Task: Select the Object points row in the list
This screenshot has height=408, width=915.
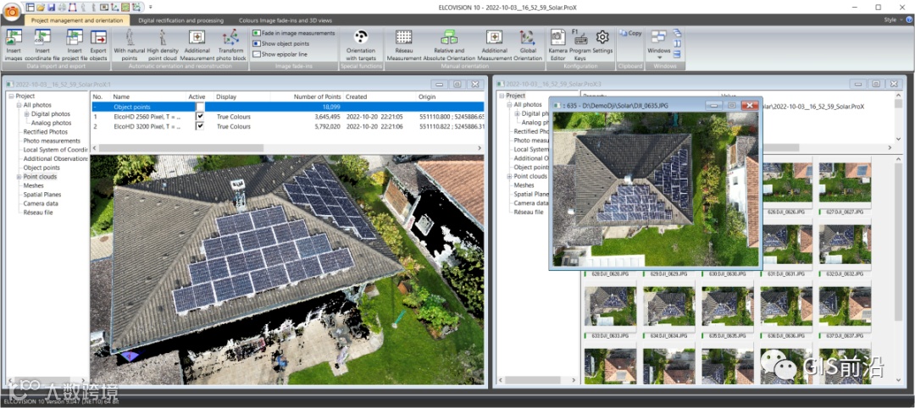Action: coord(288,107)
